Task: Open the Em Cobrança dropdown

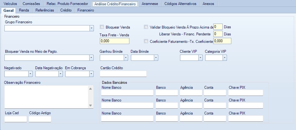Action: point(91,74)
